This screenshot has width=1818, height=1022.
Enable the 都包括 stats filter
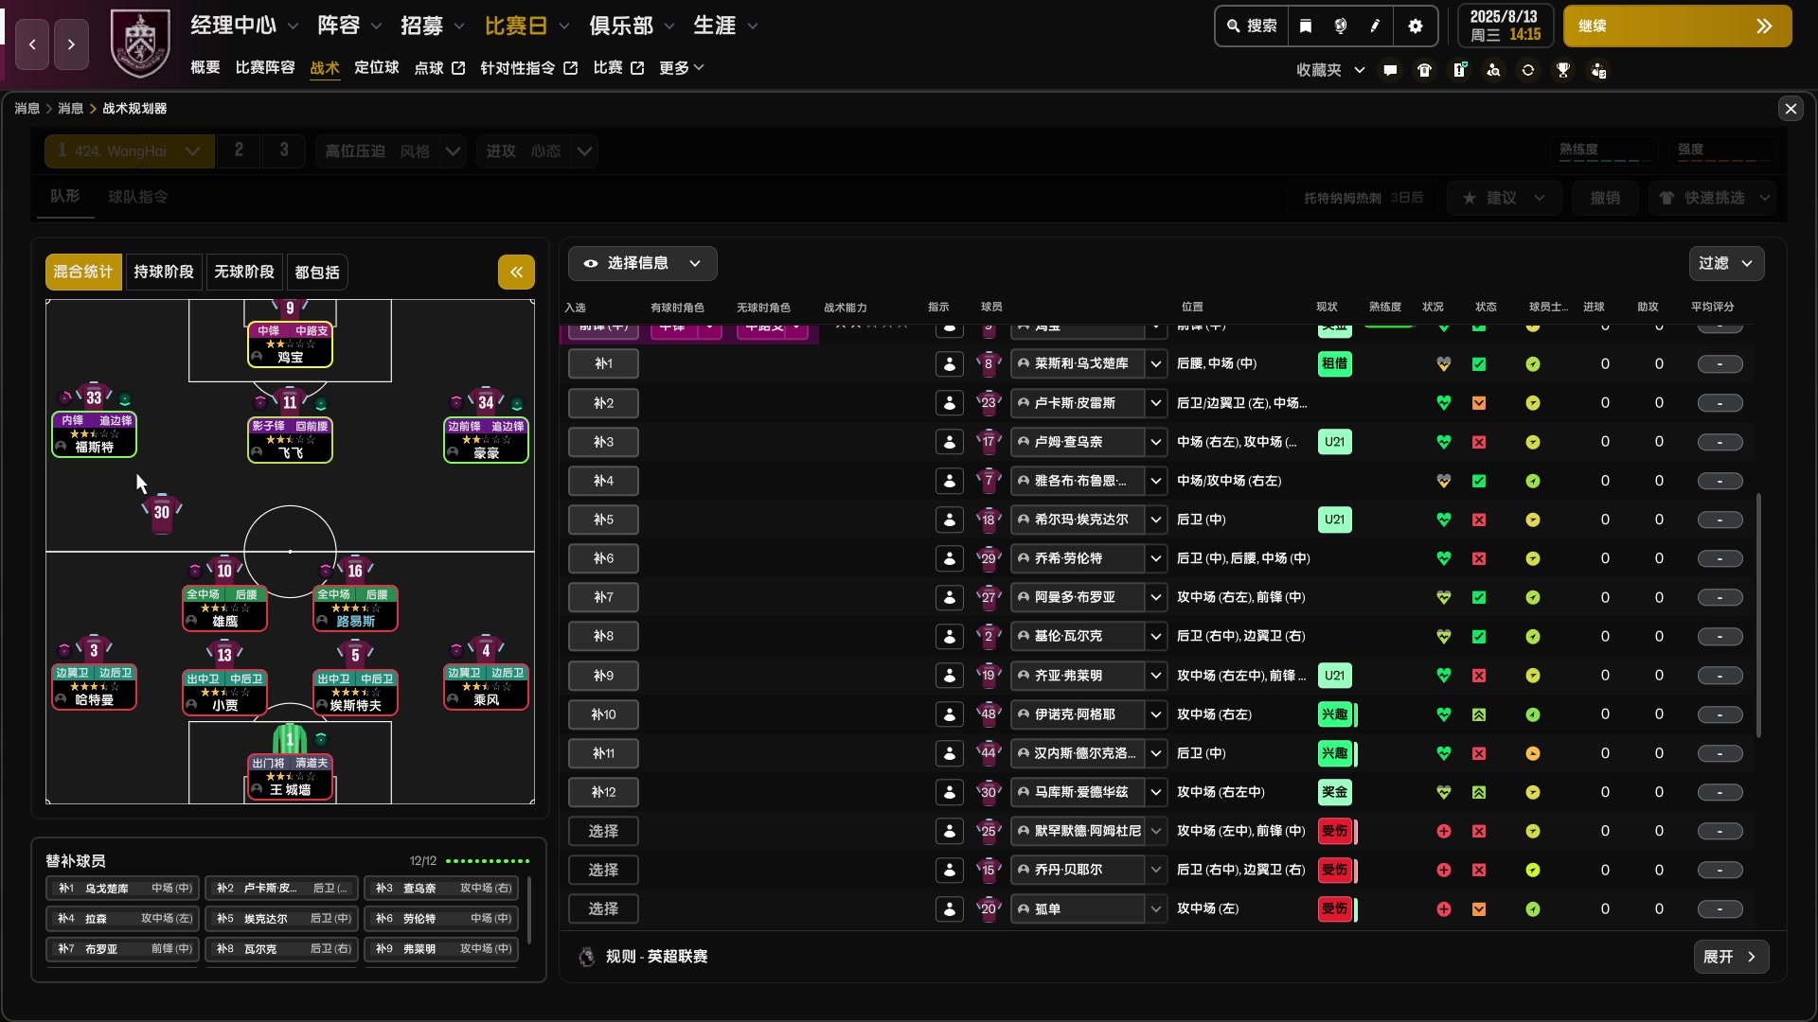click(x=317, y=272)
